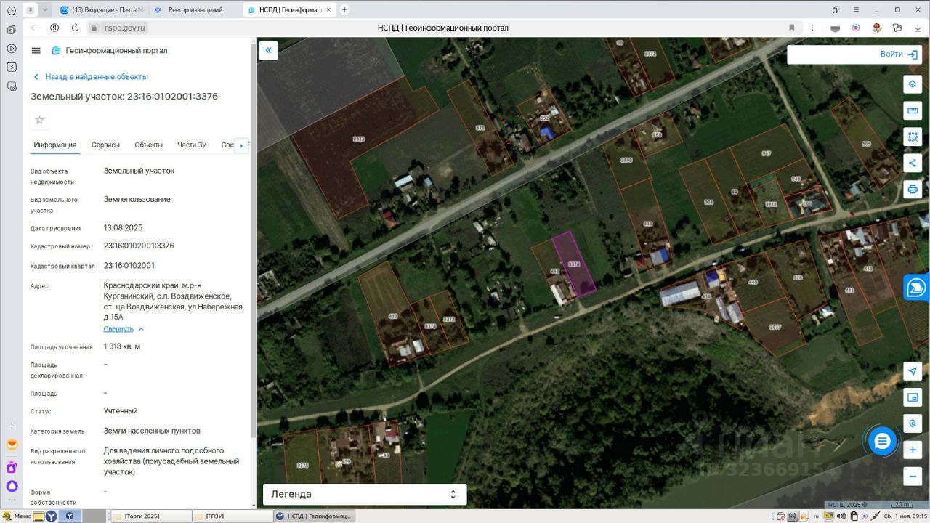The image size is (930, 523).
Task: Open Yandex Mail sidebar shortcut
Action: click(x=12, y=445)
